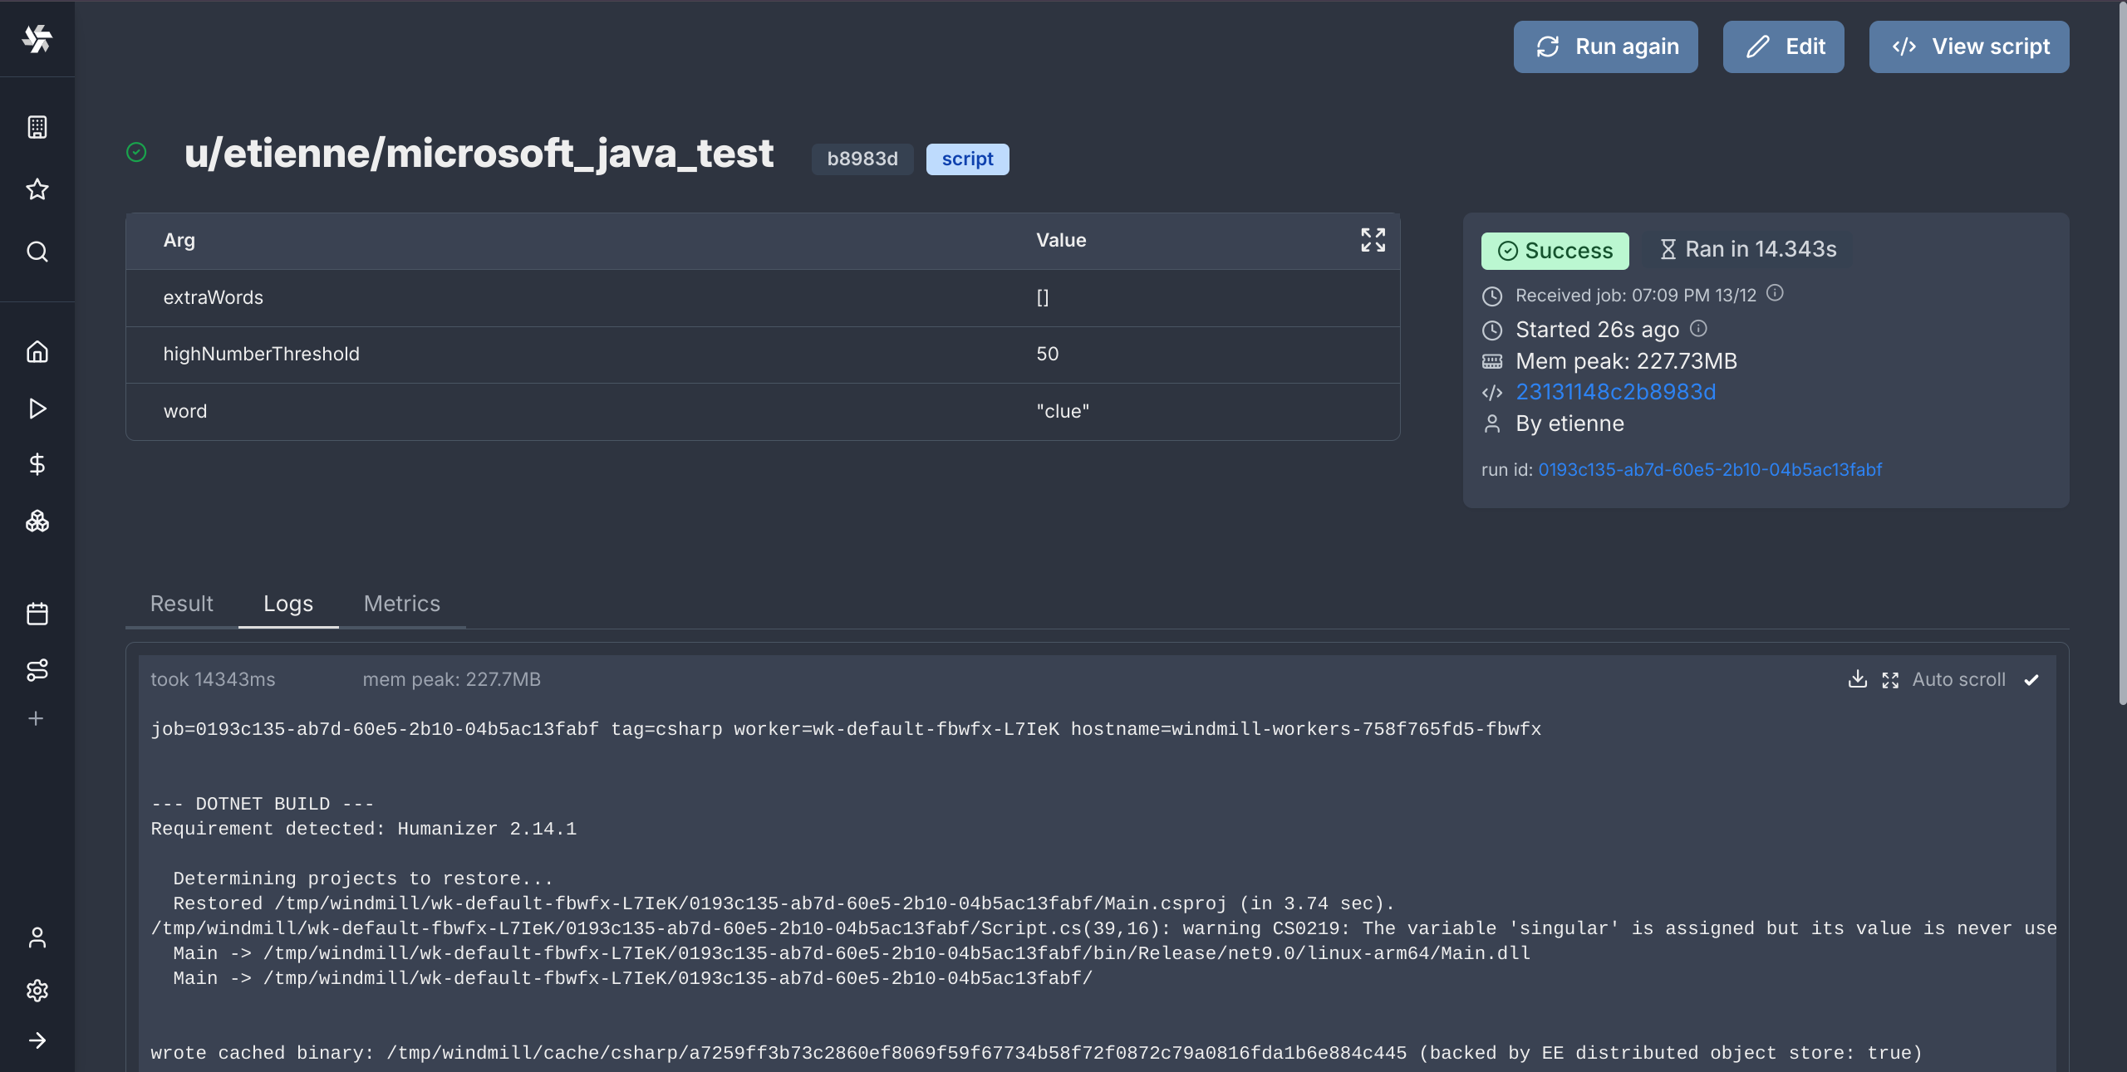Open Schedules via the calendar icon
This screenshot has width=2127, height=1072.
pos(37,614)
